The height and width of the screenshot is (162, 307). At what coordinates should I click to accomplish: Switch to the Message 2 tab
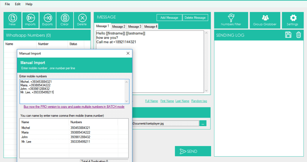(x=119, y=27)
